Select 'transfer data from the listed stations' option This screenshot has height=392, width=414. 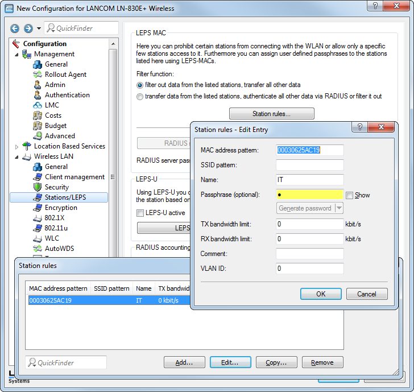(x=140, y=96)
